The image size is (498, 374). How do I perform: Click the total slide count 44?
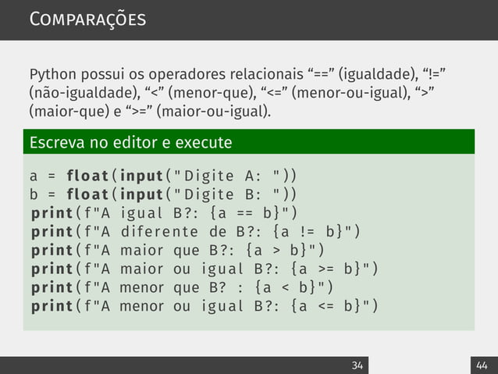click(482, 365)
